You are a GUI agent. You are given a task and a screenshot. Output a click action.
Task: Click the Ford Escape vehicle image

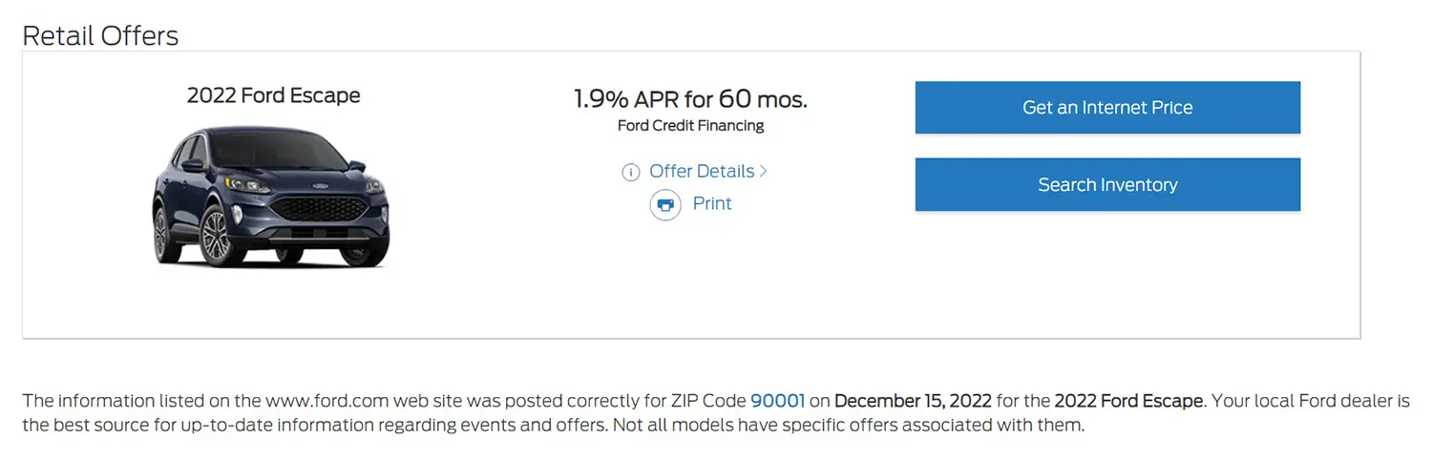[x=271, y=198]
